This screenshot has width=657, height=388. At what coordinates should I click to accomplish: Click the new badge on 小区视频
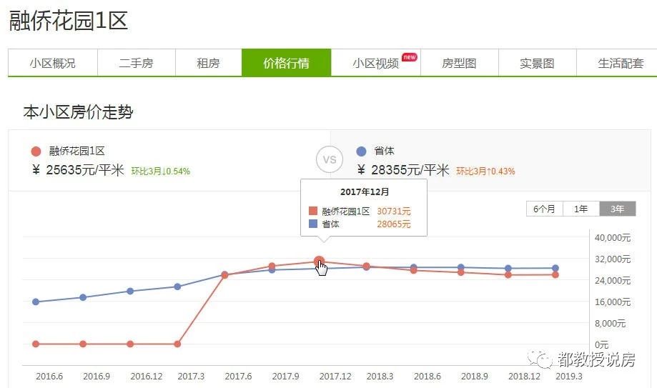(410, 57)
